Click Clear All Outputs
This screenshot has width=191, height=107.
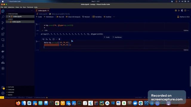coord(73,17)
